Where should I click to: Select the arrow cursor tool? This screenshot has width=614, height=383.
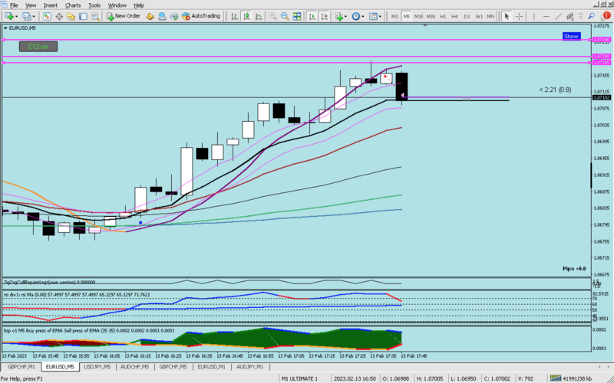click(507, 16)
